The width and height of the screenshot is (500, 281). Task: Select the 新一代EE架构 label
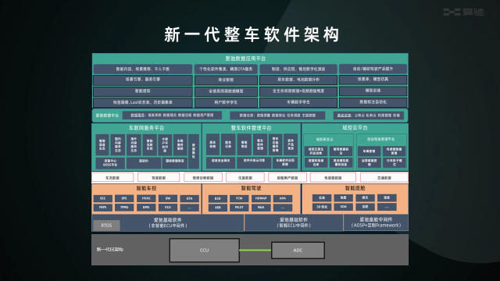coord(109,250)
